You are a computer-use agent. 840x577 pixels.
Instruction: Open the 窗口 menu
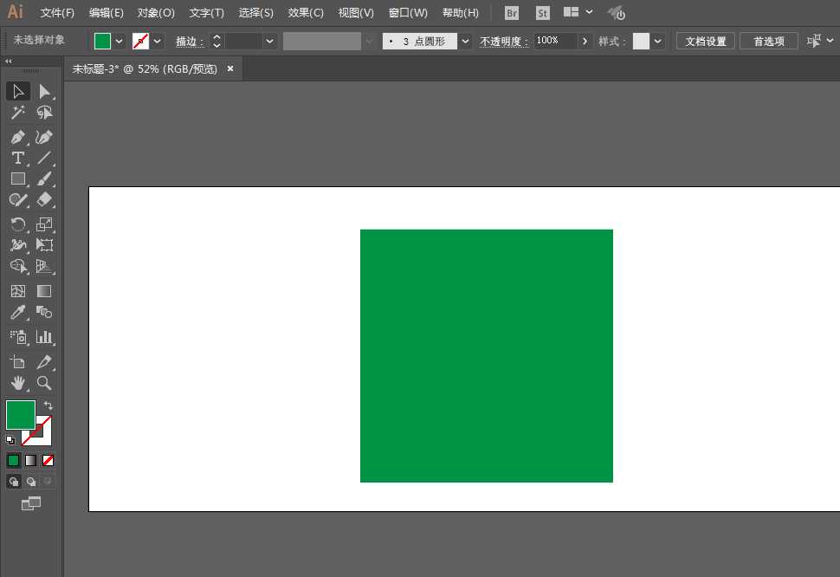(x=407, y=12)
